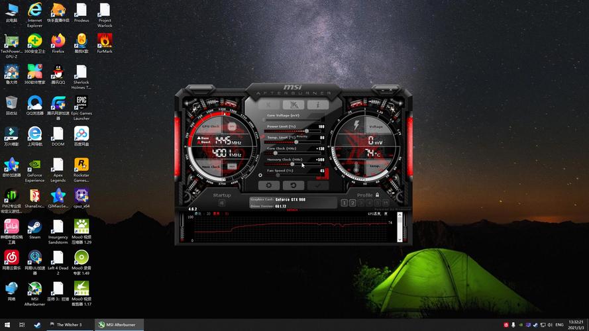Screen dimensions: 589x331
Task: Click the GeForce GTX 960 graphics card text
Action: 290,200
